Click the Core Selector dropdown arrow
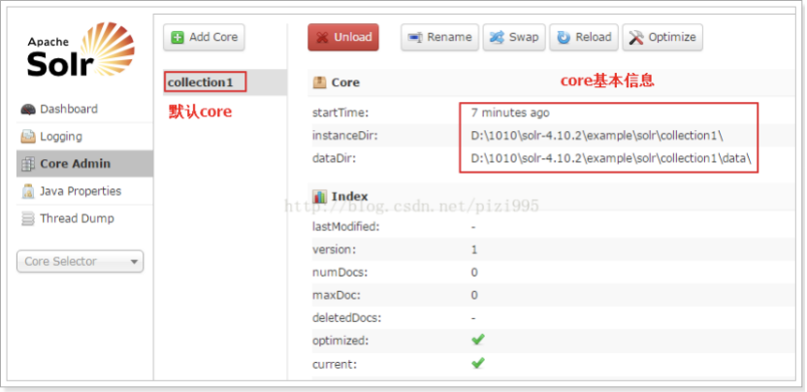This screenshot has width=807, height=392. [134, 262]
